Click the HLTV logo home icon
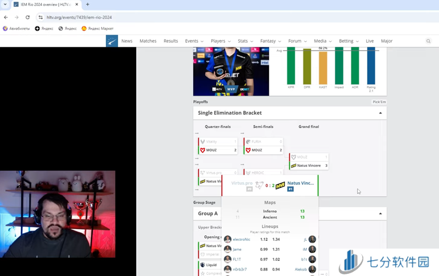This screenshot has height=276, width=439. [x=112, y=41]
